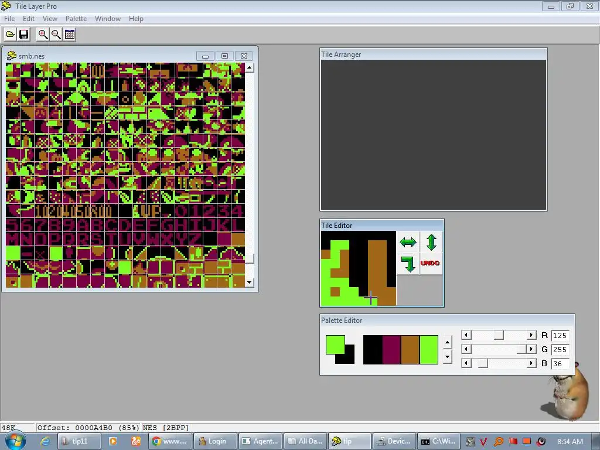Click left arrow of the R slider
This screenshot has width=600, height=450.
point(466,335)
